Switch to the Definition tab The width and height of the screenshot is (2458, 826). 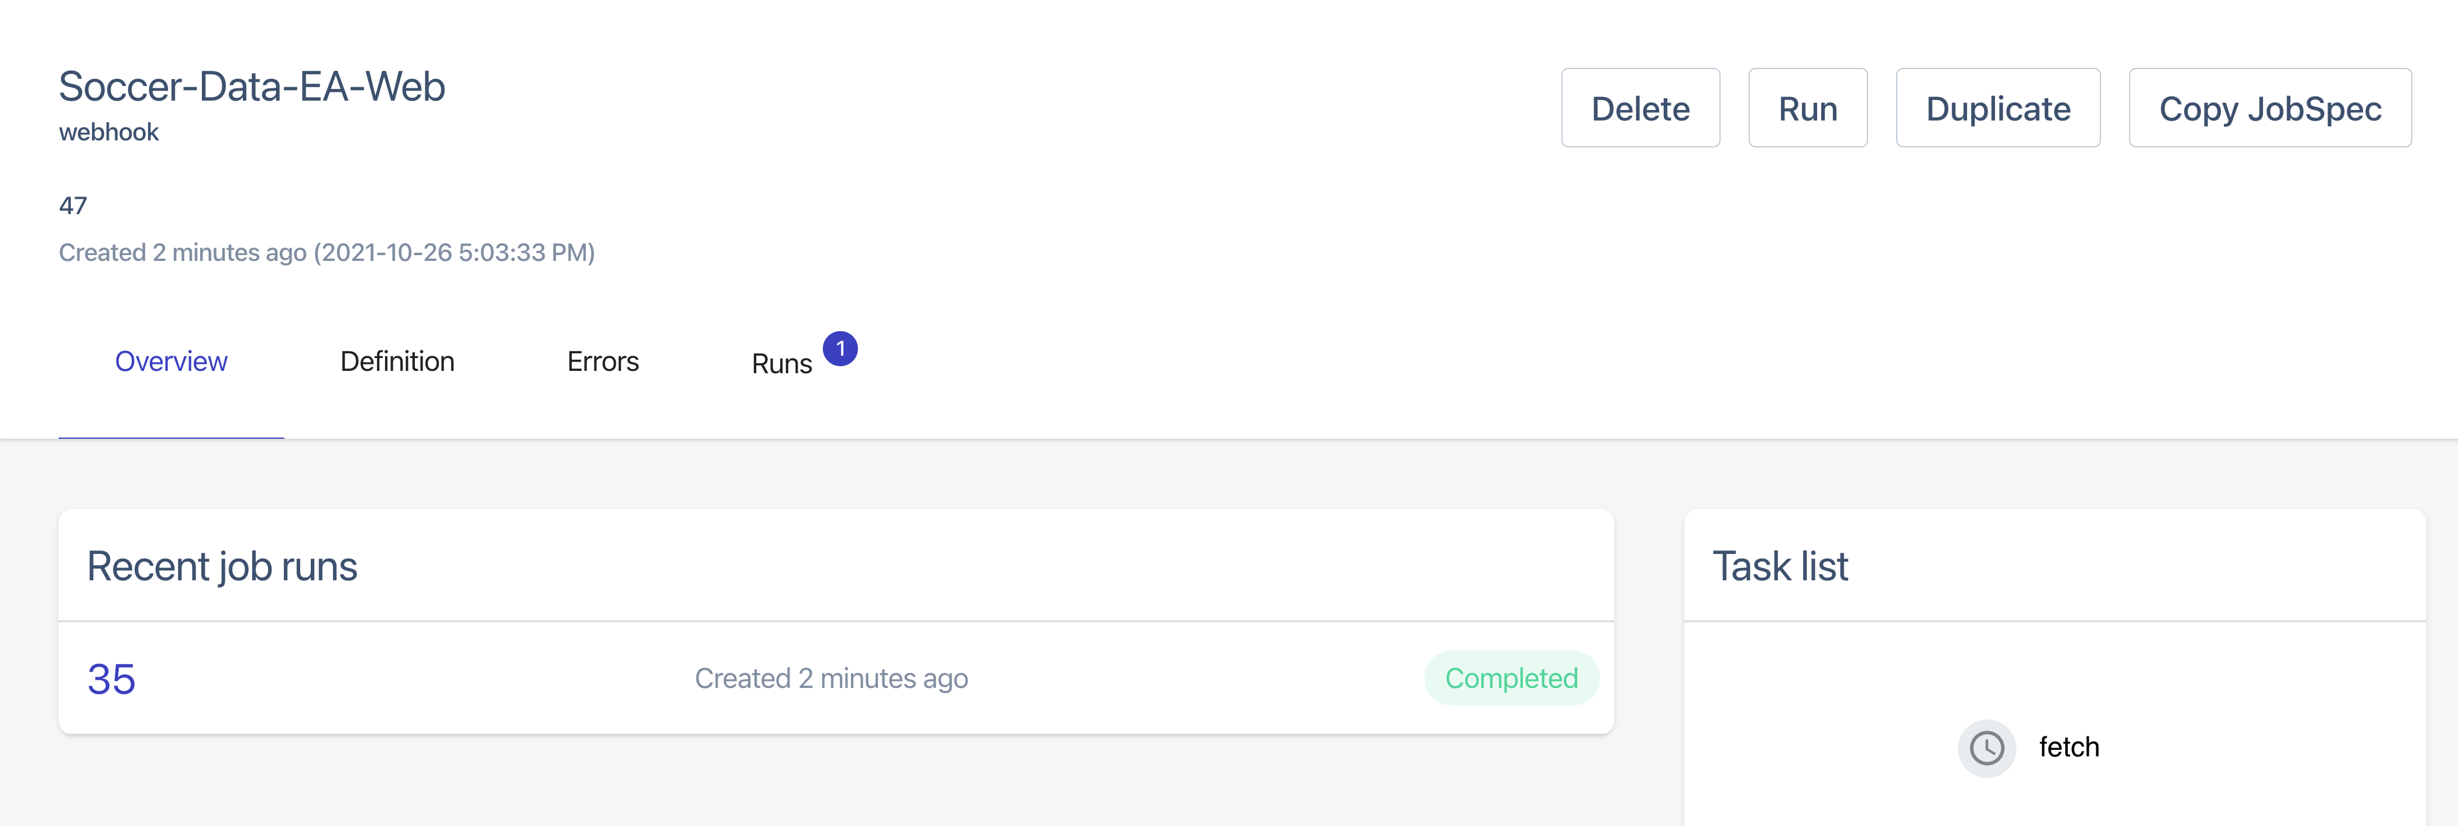(x=397, y=360)
